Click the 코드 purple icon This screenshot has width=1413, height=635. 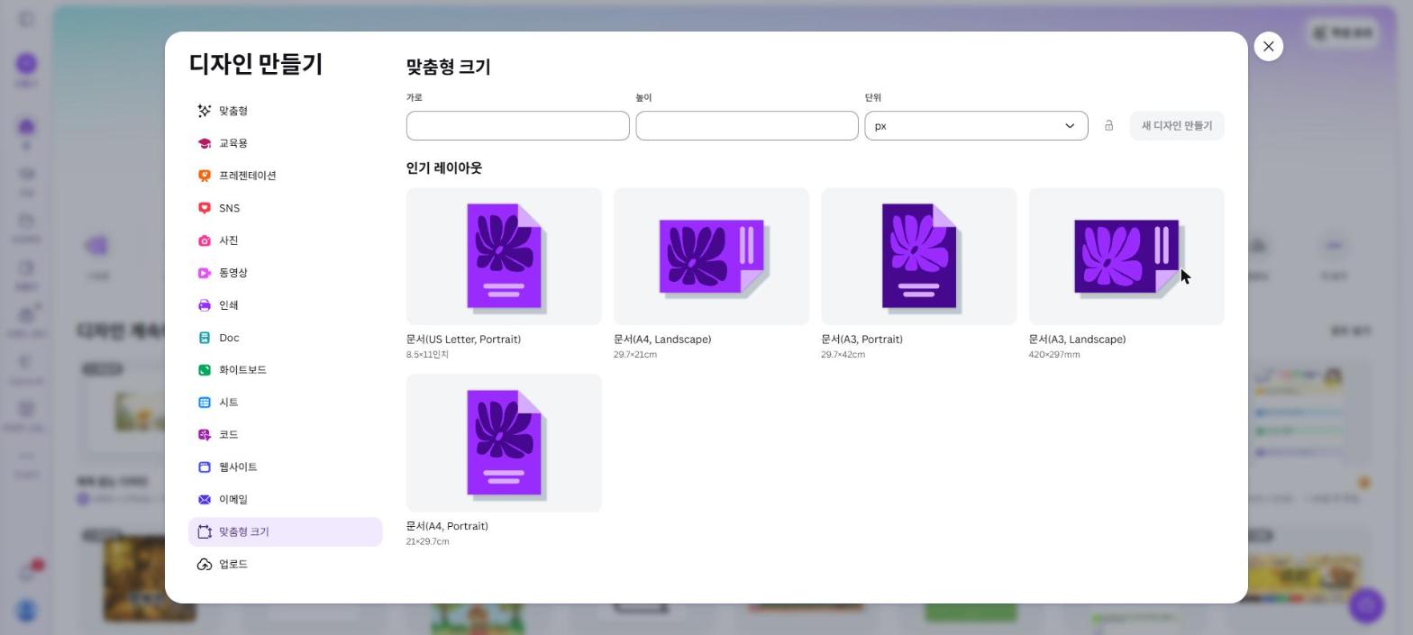tap(205, 435)
